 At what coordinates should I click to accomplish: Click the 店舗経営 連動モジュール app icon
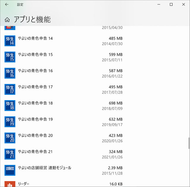click(10, 170)
